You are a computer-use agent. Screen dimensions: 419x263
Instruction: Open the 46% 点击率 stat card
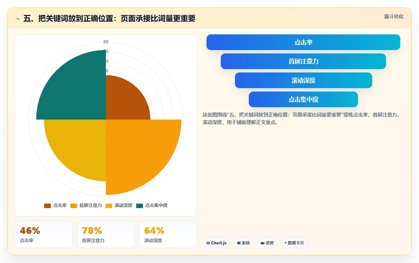pos(44,234)
